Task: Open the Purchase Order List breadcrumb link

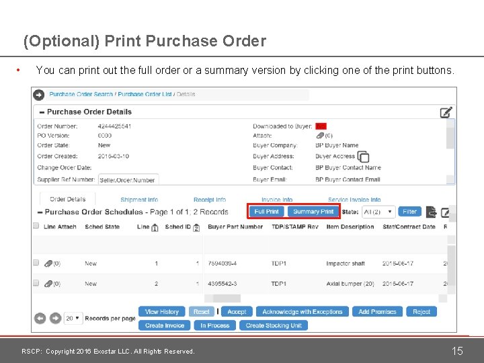Action: (x=145, y=94)
